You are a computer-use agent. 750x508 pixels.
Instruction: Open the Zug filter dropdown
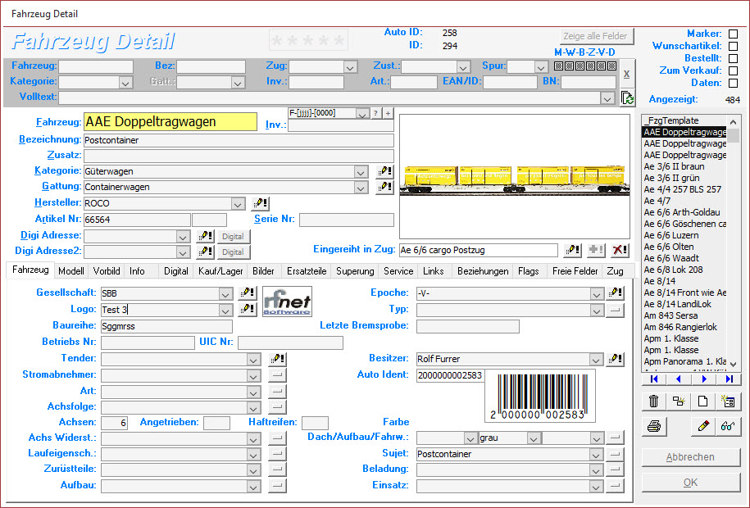point(350,67)
